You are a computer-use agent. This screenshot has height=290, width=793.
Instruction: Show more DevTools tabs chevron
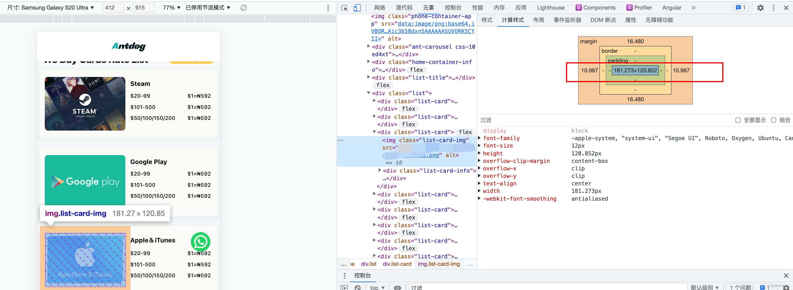pyautogui.click(x=693, y=8)
